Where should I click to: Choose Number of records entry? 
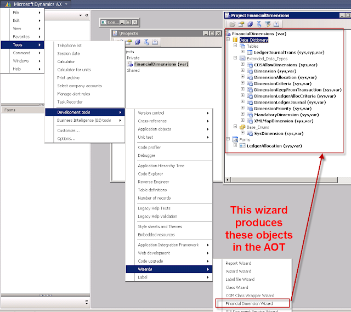coord(169,198)
